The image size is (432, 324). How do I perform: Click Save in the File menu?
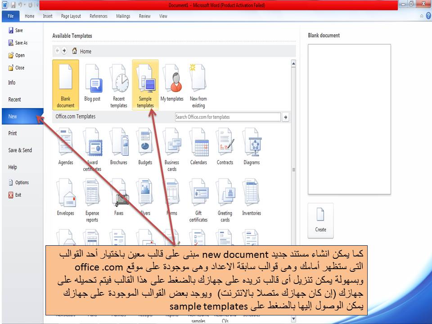click(x=16, y=30)
